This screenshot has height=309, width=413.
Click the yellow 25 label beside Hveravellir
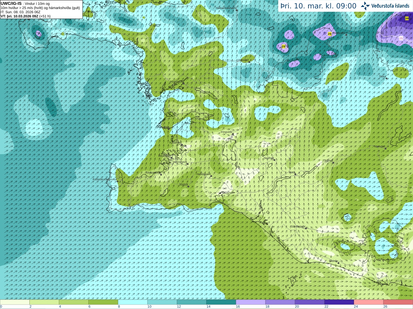click(330, 34)
